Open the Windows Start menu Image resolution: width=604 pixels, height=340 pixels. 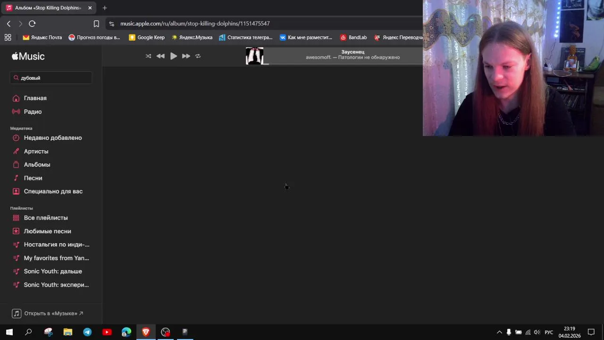[9, 332]
